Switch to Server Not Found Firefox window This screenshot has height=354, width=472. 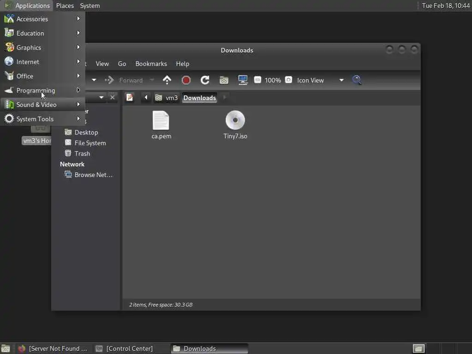coord(53,348)
